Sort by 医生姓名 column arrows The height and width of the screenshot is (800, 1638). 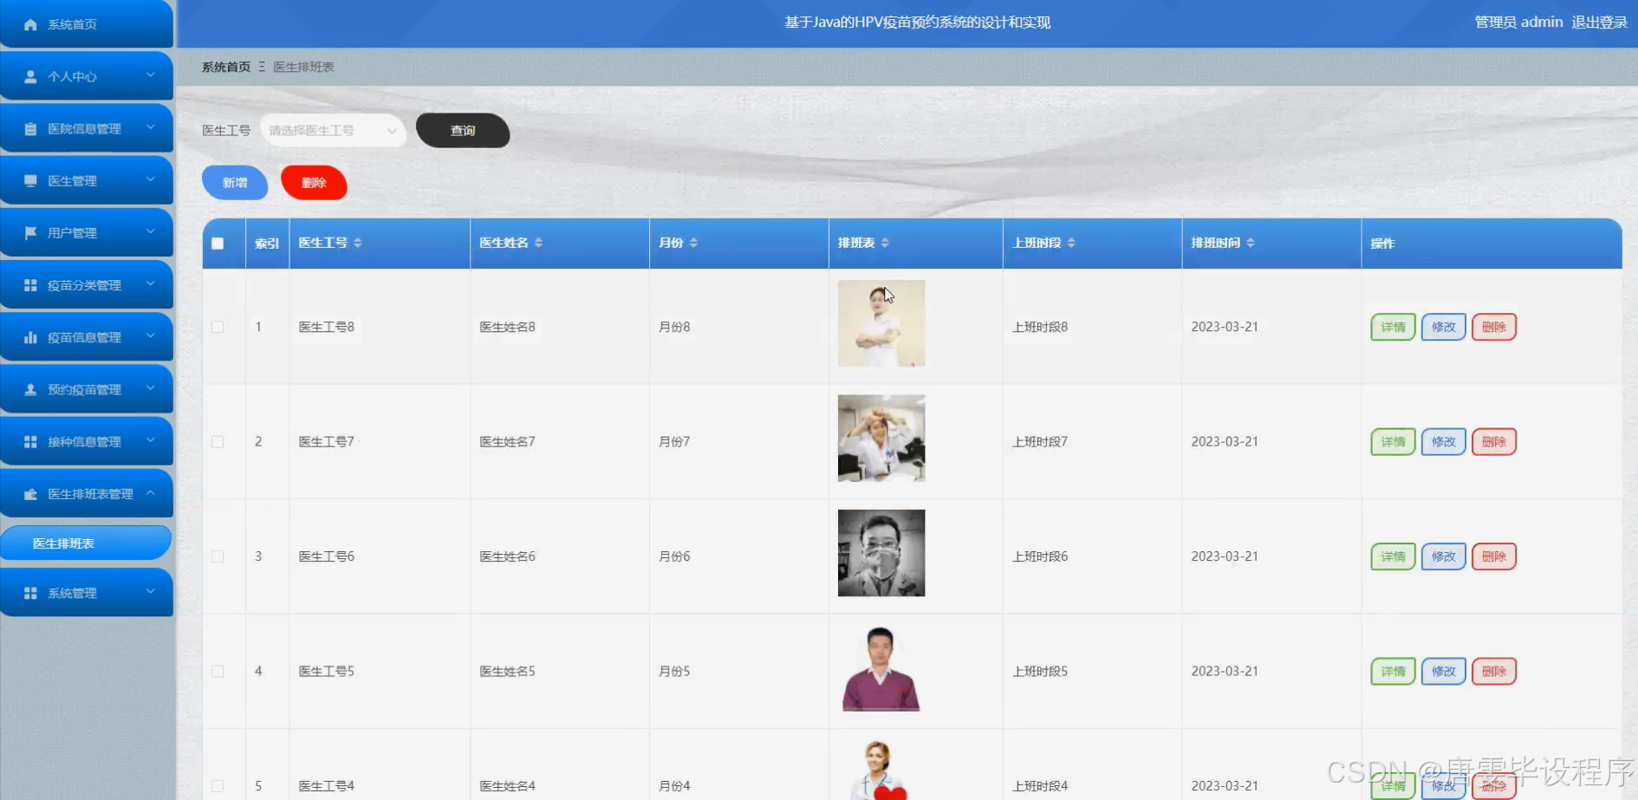tap(538, 243)
